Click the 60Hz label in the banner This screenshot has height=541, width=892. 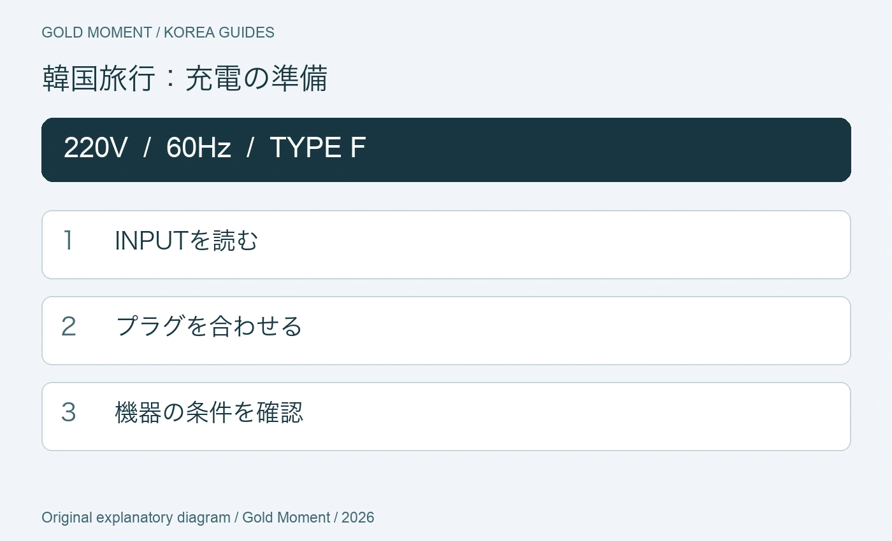(198, 148)
